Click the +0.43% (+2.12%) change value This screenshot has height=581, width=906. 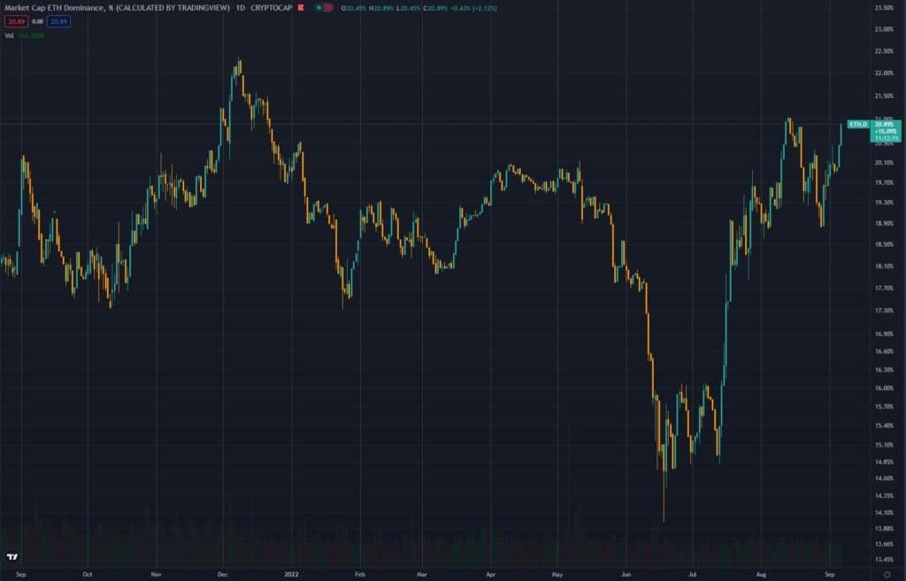click(x=476, y=8)
